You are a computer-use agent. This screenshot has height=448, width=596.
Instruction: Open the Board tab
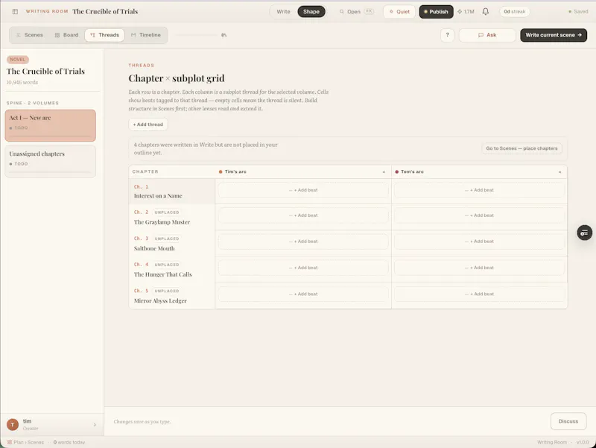click(66, 35)
